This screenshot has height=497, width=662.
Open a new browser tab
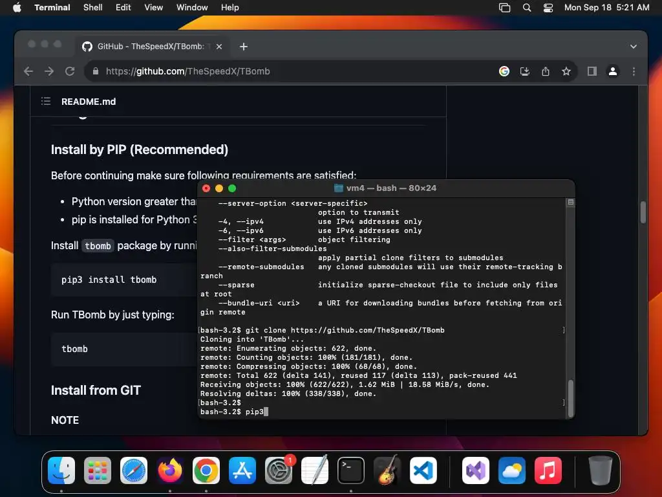(244, 47)
